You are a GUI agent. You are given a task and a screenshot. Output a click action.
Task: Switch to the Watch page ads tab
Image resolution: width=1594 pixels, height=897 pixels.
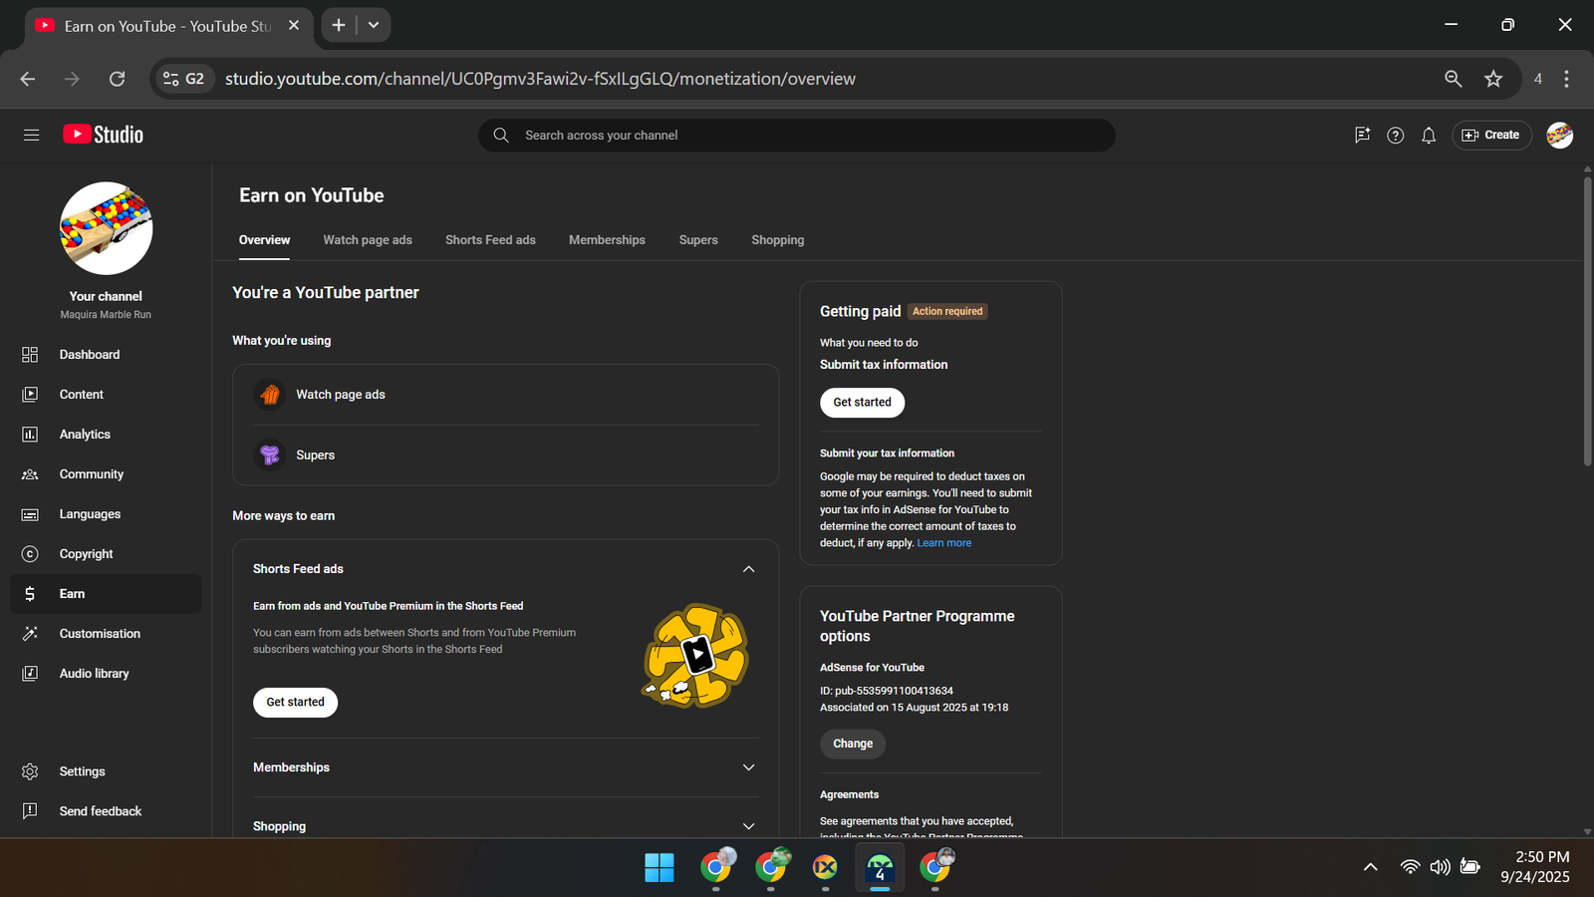367,240
